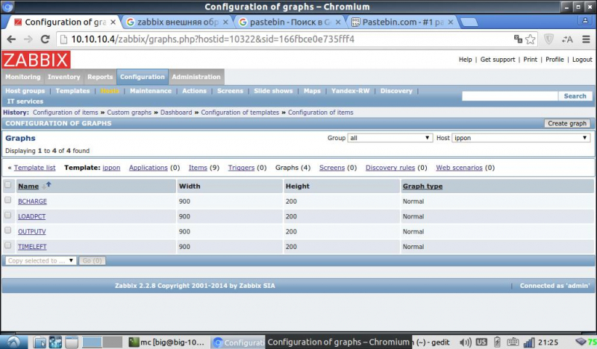Open the TIMELEFT graph link
The width and height of the screenshot is (597, 349).
point(32,246)
